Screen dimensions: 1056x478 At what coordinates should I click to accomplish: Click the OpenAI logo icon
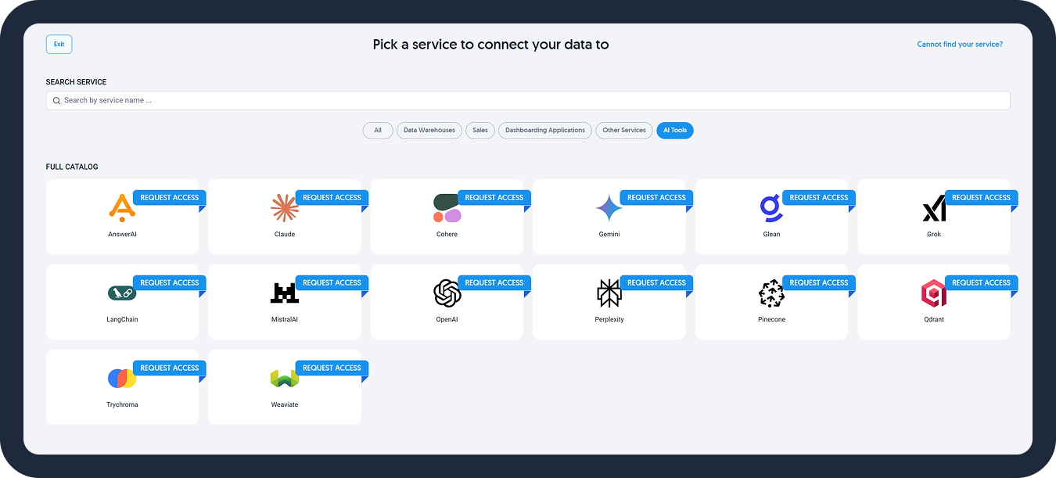[x=447, y=293]
